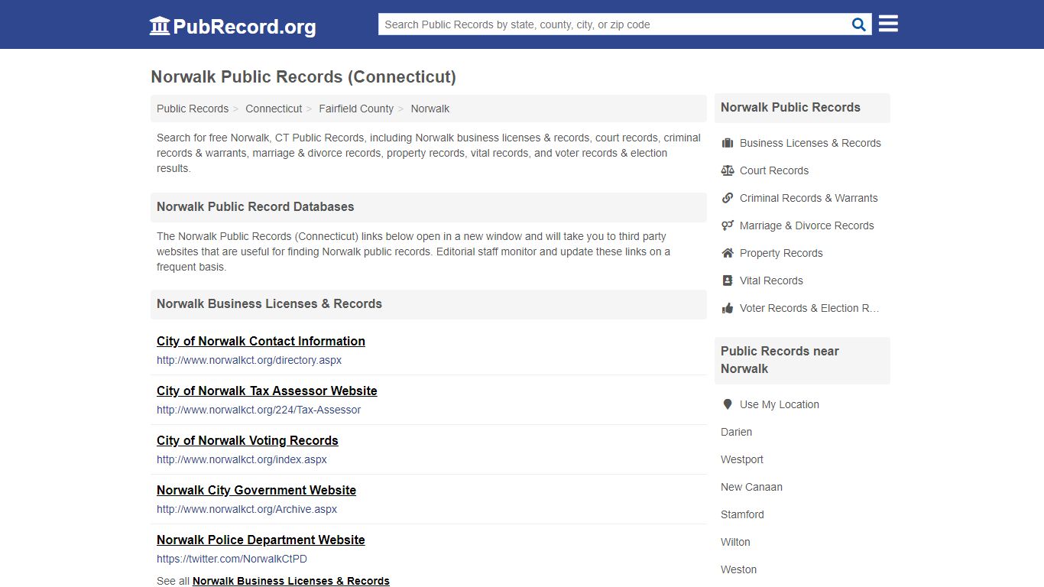The height and width of the screenshot is (587, 1044).
Task: Choose Use My Location option
Action: click(780, 404)
